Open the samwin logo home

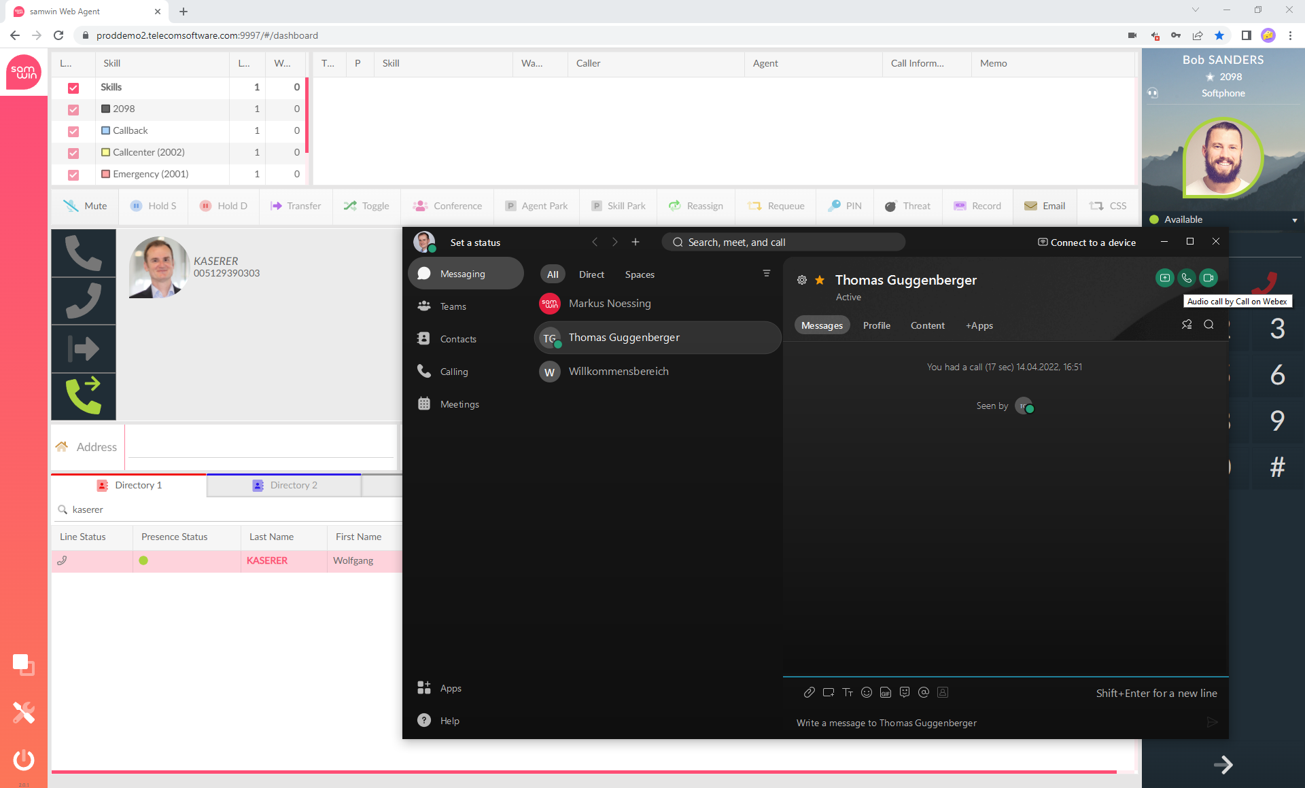[x=24, y=72]
